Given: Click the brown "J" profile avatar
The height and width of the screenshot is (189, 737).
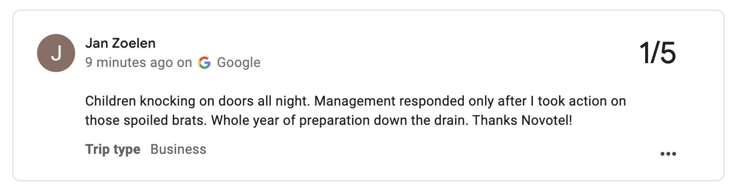Looking at the screenshot, I should [x=56, y=53].
